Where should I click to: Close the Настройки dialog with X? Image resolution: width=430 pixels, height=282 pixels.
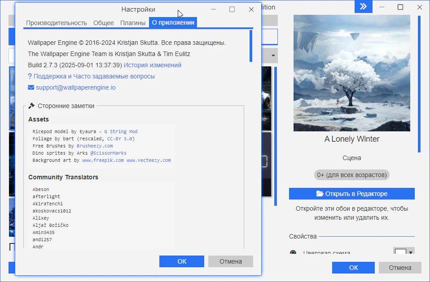pos(251,9)
